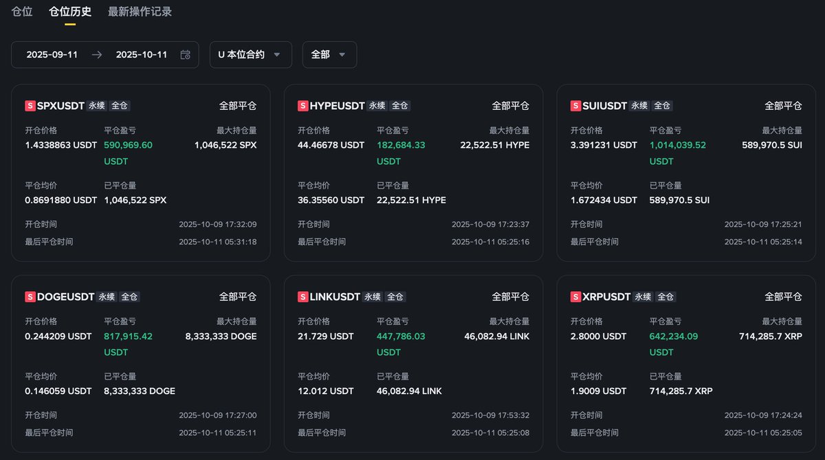Image resolution: width=825 pixels, height=460 pixels.
Task: Expand the U 本位合约 contract type dropdown
Action: coord(251,55)
